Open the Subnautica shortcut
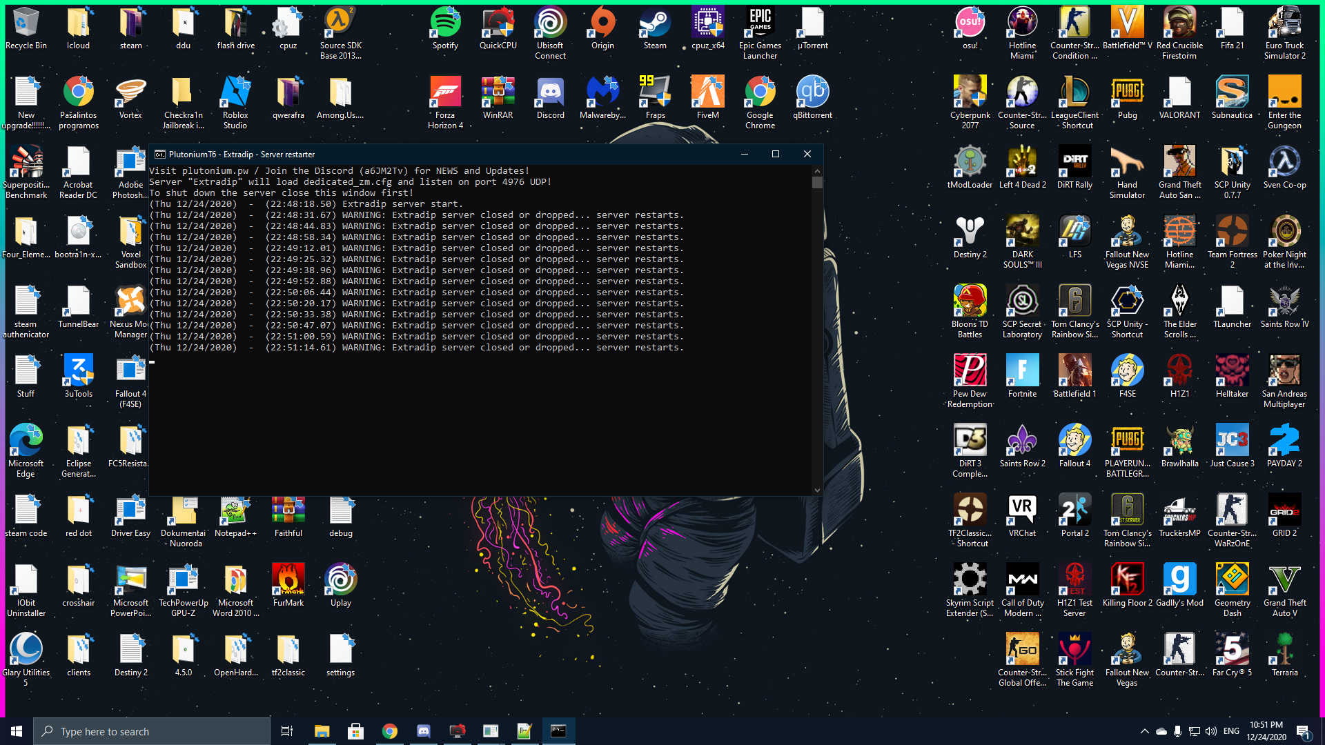 1232,99
